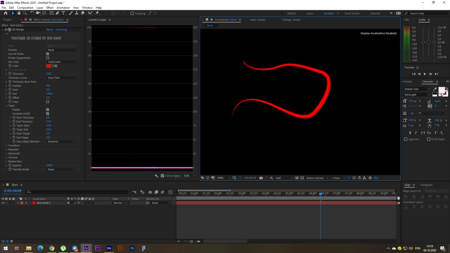Select the Pen tool
The width and height of the screenshot is (450, 253).
[58, 13]
